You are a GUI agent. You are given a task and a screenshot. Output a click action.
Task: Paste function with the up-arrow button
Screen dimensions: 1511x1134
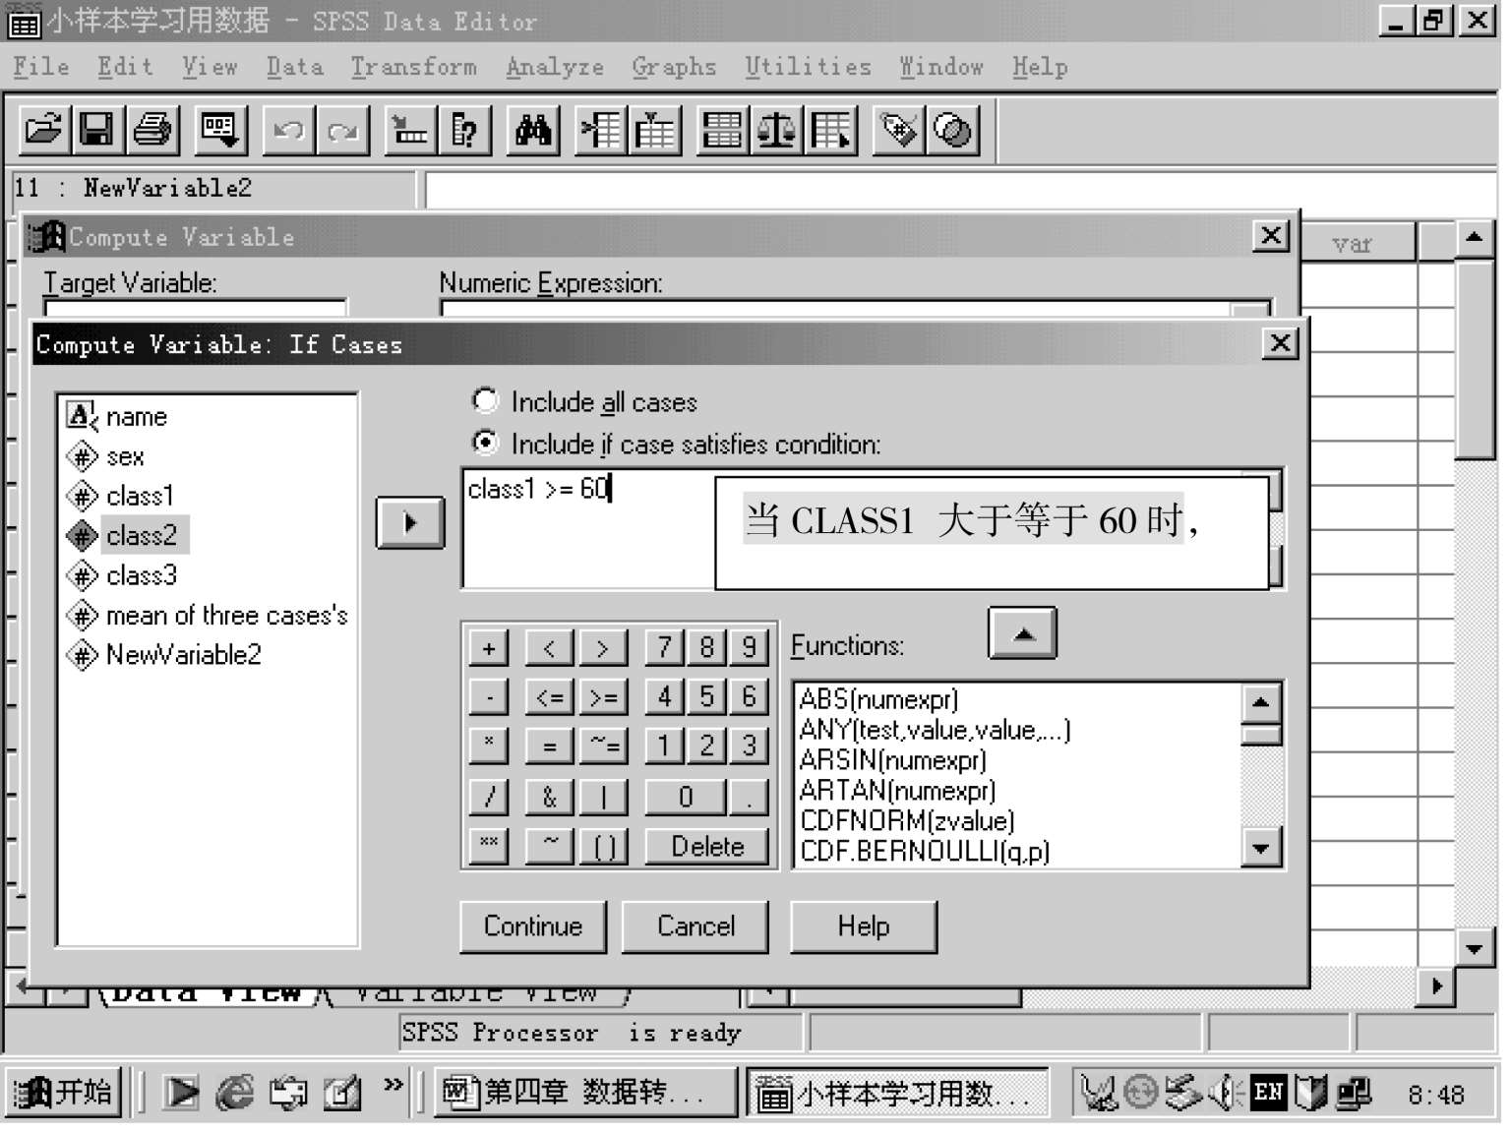[x=1023, y=633]
